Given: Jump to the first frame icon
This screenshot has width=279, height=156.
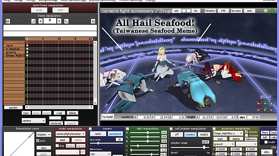Looking at the screenshot, I should tap(8, 21).
